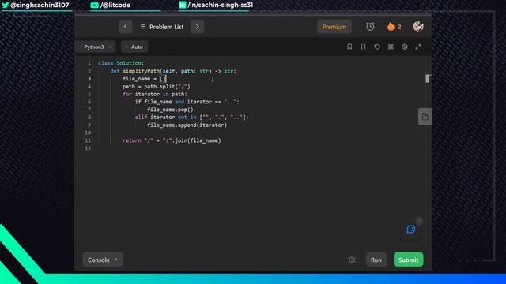Viewport: 506px width, 284px height.
Task: Reset code to default with revert icon
Action: click(x=376, y=47)
